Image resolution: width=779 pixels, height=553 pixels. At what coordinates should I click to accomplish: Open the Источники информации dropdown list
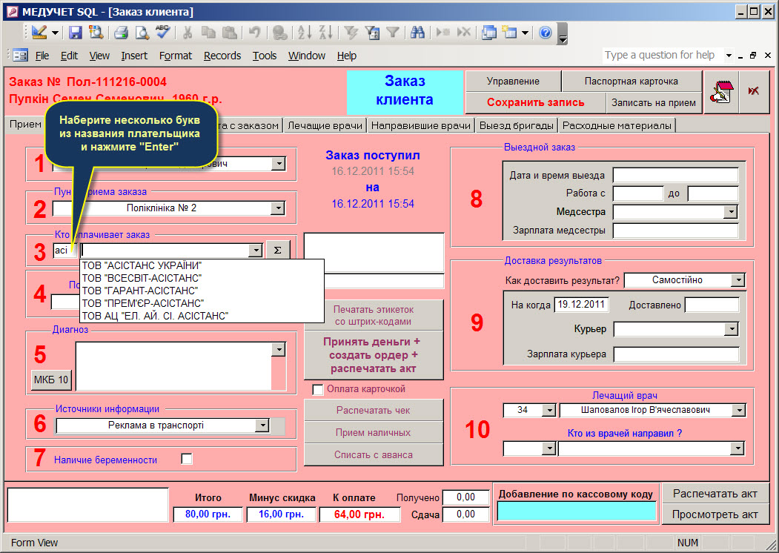pyautogui.click(x=262, y=425)
